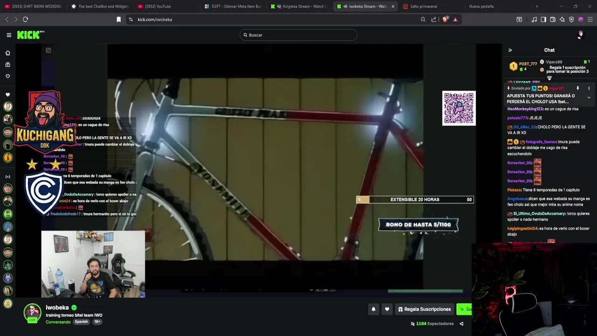Click the QR code on stream
This screenshot has height=336, width=597.
click(x=459, y=108)
